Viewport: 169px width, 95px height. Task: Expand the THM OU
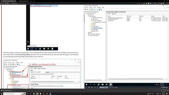[x=90, y=25]
